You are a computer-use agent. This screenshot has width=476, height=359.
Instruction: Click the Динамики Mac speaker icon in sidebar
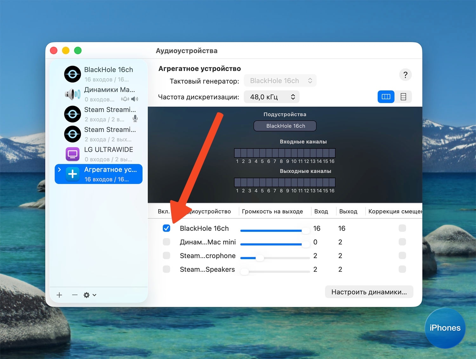click(x=72, y=94)
